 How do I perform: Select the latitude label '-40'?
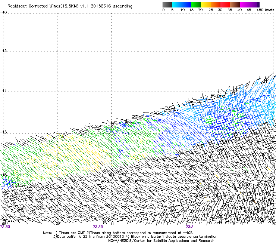(3, 12)
